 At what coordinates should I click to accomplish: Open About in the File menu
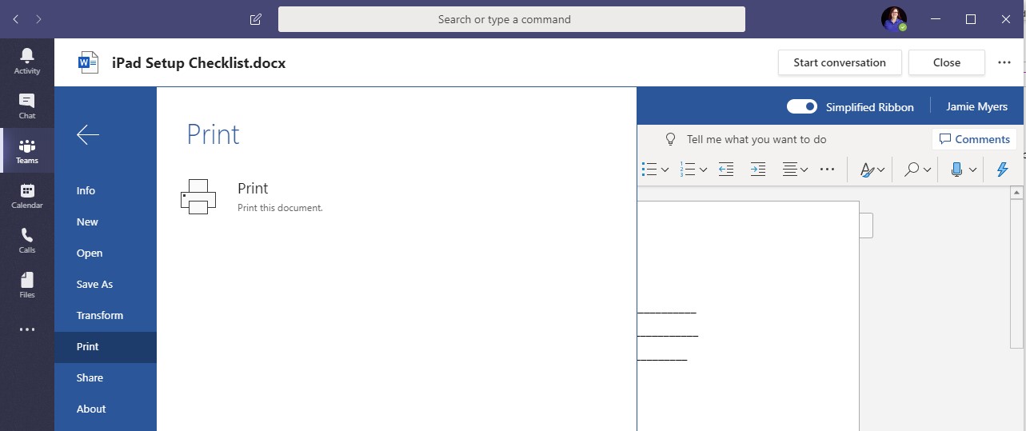[x=106, y=409]
